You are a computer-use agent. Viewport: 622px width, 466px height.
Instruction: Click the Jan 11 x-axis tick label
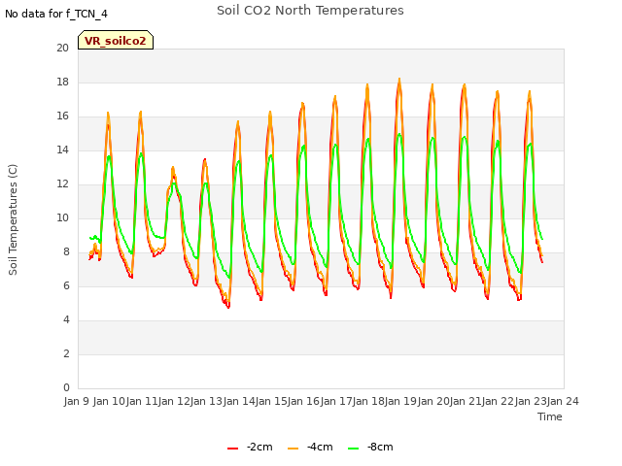(x=142, y=401)
